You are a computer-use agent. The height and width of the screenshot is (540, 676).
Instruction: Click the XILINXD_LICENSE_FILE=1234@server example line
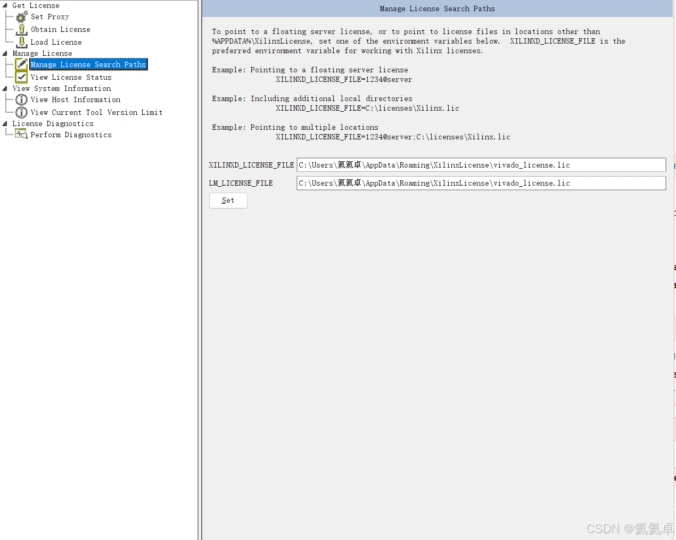(344, 80)
